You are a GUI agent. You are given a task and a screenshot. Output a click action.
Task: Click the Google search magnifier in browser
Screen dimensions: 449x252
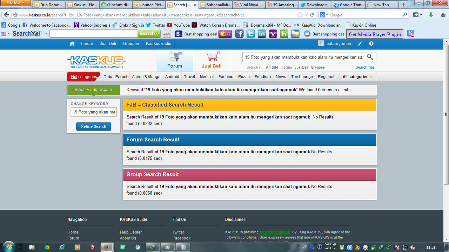(x=405, y=15)
